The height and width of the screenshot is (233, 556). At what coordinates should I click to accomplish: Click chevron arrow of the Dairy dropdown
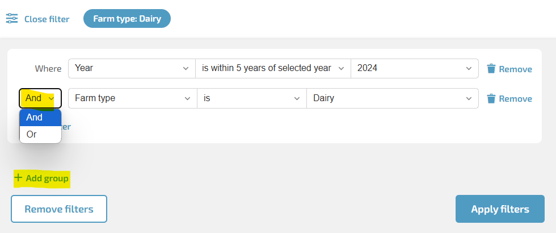point(469,98)
